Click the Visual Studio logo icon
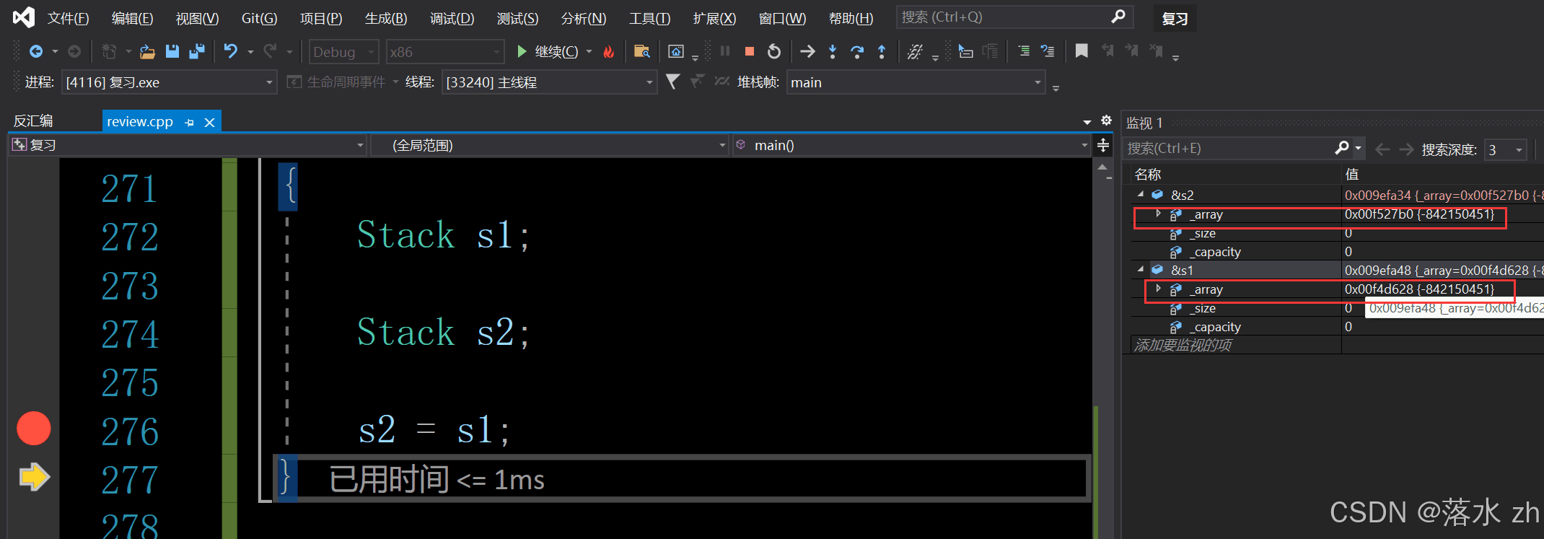Viewport: 1544px width, 539px height. (24, 17)
